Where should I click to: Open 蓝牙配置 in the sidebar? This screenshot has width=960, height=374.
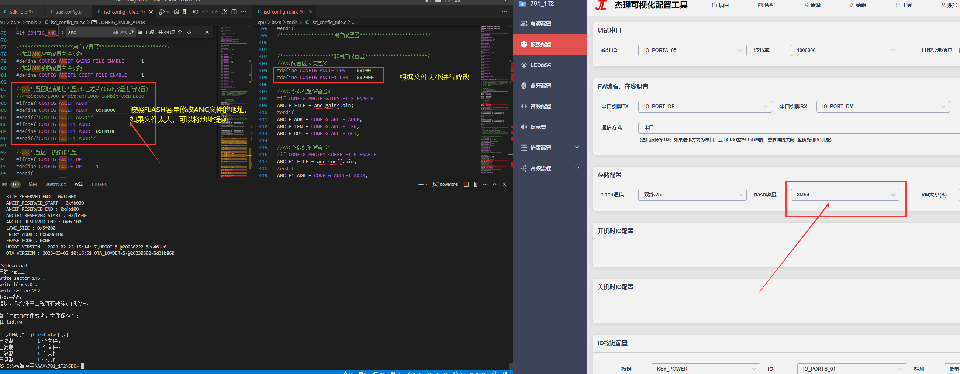point(549,86)
